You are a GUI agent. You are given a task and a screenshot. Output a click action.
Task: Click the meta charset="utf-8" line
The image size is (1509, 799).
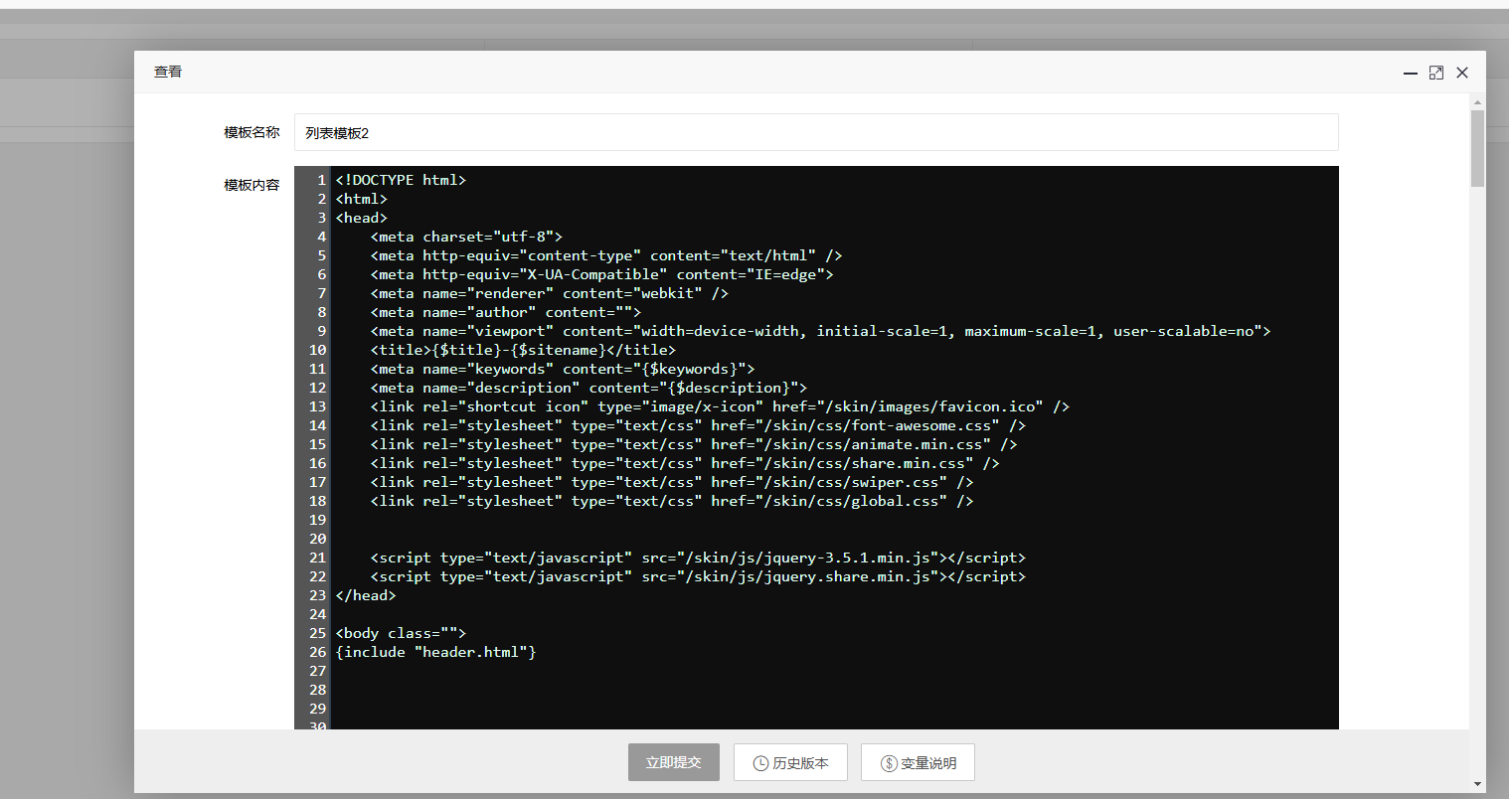[x=466, y=237]
